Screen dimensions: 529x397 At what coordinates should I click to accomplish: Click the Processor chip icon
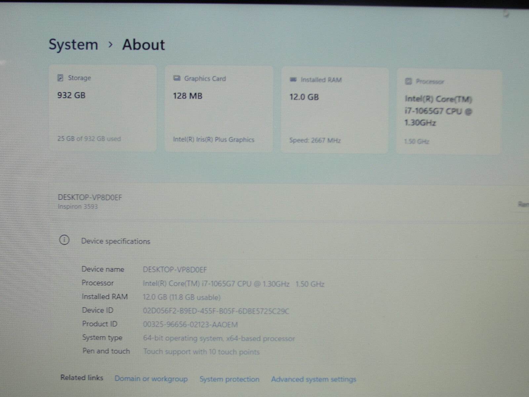point(409,81)
